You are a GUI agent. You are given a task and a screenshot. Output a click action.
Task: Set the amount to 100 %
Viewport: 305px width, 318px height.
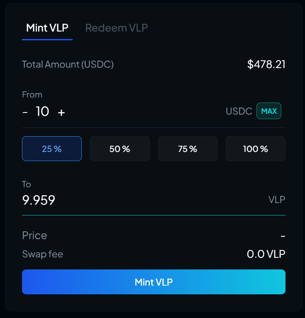[x=256, y=149]
